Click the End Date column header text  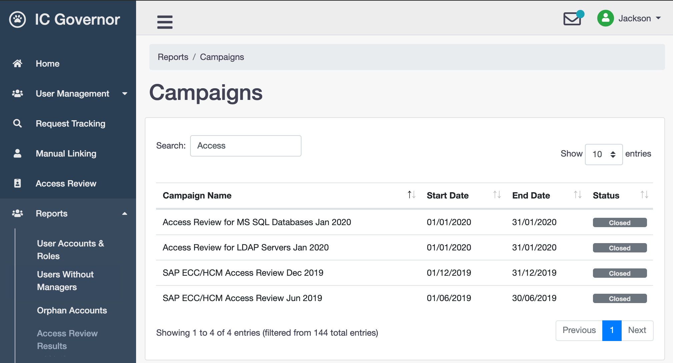(531, 195)
